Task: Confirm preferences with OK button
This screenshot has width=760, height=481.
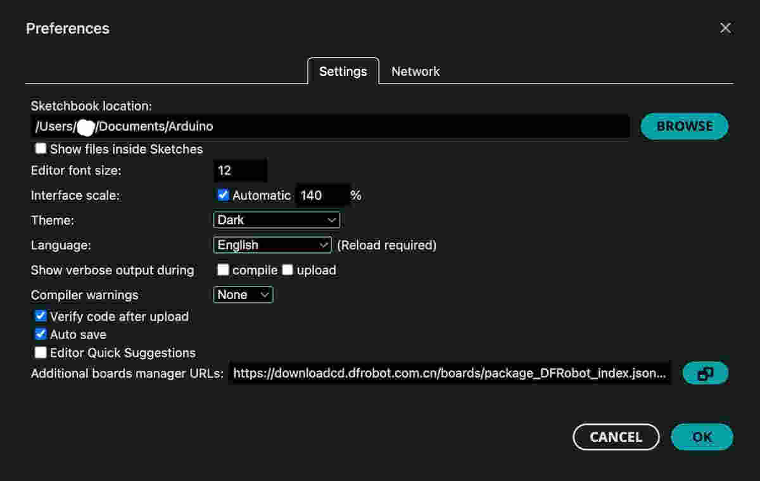Action: click(x=702, y=437)
